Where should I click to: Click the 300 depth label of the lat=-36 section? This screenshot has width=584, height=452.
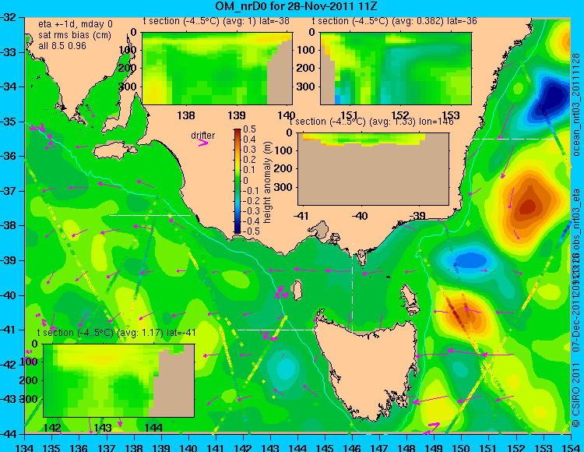pyautogui.click(x=306, y=87)
